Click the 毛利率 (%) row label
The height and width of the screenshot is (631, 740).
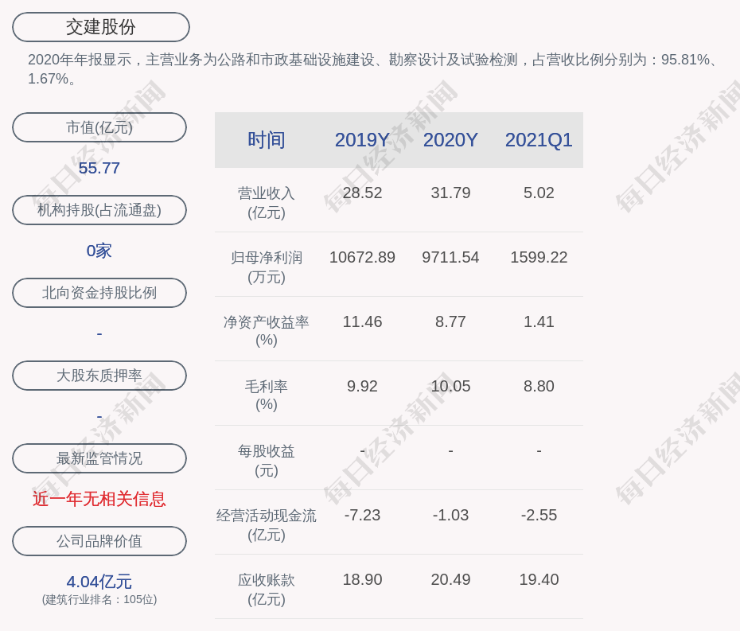tap(267, 395)
